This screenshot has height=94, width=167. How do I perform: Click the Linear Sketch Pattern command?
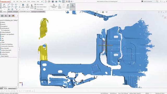(x=40, y=7)
